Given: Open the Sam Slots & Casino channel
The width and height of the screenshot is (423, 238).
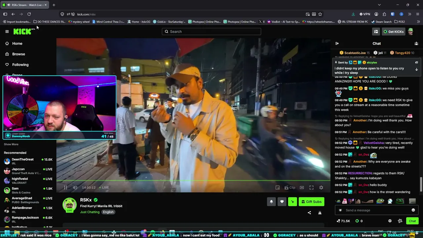Looking at the screenshot, I should click(x=28, y=190).
